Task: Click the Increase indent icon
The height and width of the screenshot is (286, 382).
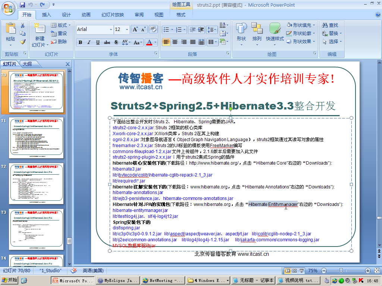Action: (x=201, y=30)
